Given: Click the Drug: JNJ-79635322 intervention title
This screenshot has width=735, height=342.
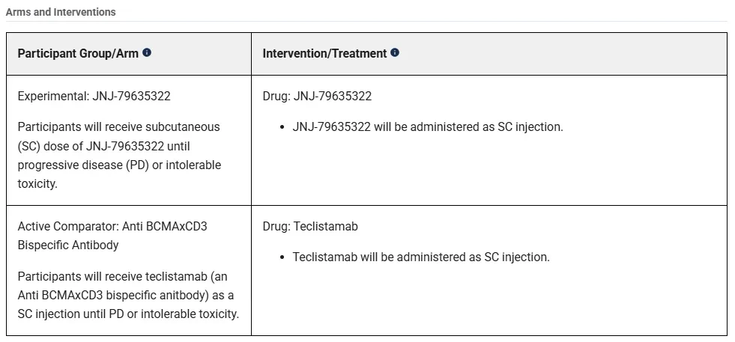Looking at the screenshot, I should (317, 96).
